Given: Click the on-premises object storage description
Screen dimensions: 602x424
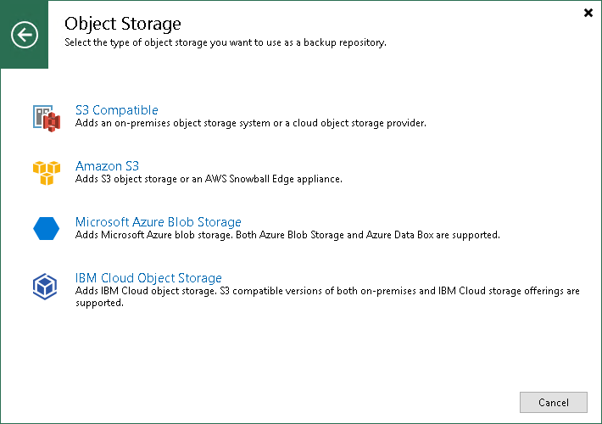Looking at the screenshot, I should point(250,124).
